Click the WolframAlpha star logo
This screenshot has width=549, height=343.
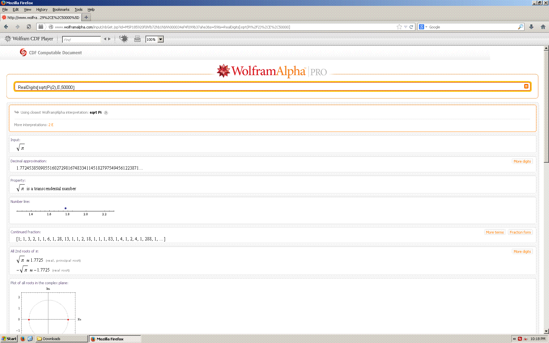tap(224, 71)
